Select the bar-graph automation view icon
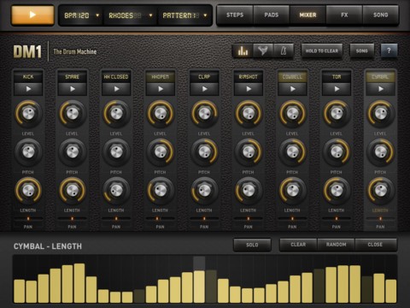Image resolution: width=410 pixels, height=308 pixels. point(243,51)
